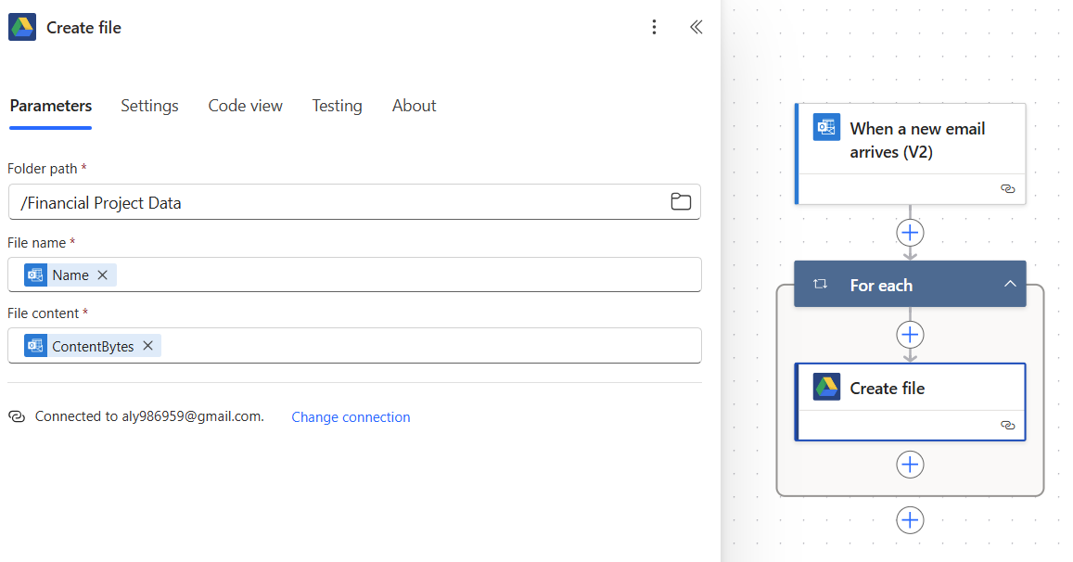Open the About tab
1073x562 pixels.
414,106
